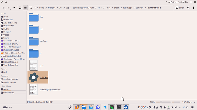Toggle the volume icon in the system tray
The width and height of the screenshot is (197, 110).
(x=176, y=107)
